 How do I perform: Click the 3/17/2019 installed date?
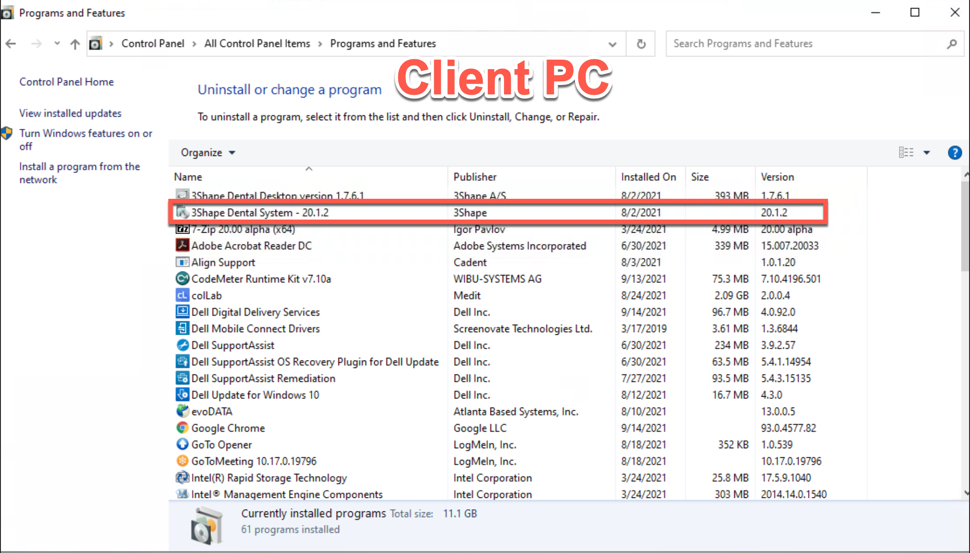pos(644,329)
